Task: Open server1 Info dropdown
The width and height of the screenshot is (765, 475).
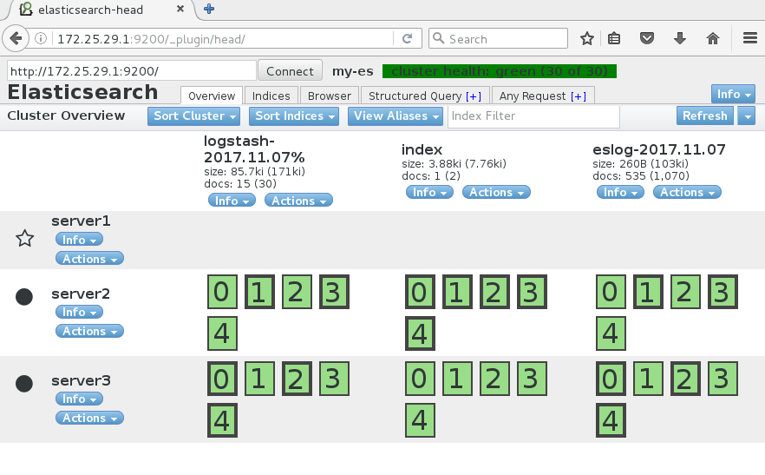Action: click(79, 240)
